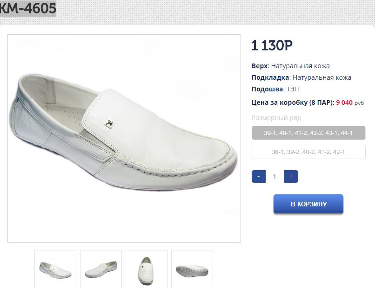This screenshot has width=375, height=288.
Task: Show the second angled shoe thumbnail
Action: click(x=101, y=269)
